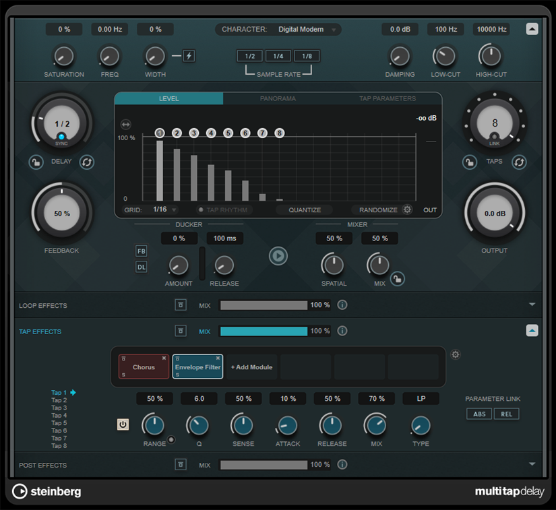556x510 pixels.
Task: Open the Grid 1/16 dropdown
Action: (164, 210)
